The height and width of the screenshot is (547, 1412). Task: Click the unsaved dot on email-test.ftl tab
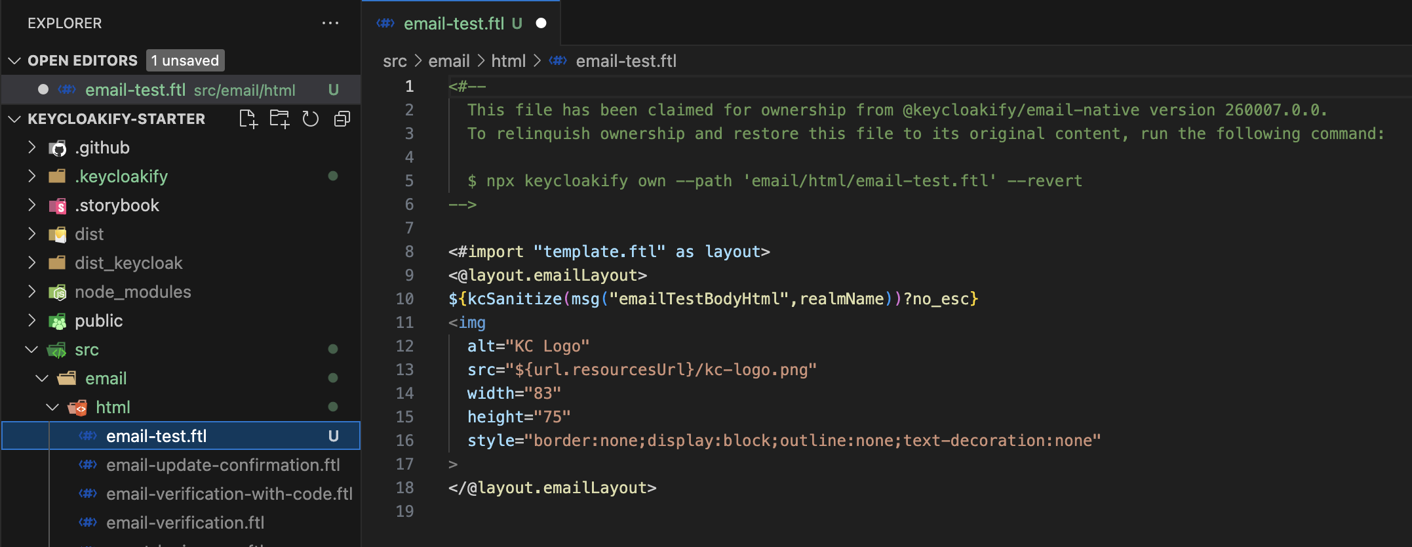(x=541, y=24)
